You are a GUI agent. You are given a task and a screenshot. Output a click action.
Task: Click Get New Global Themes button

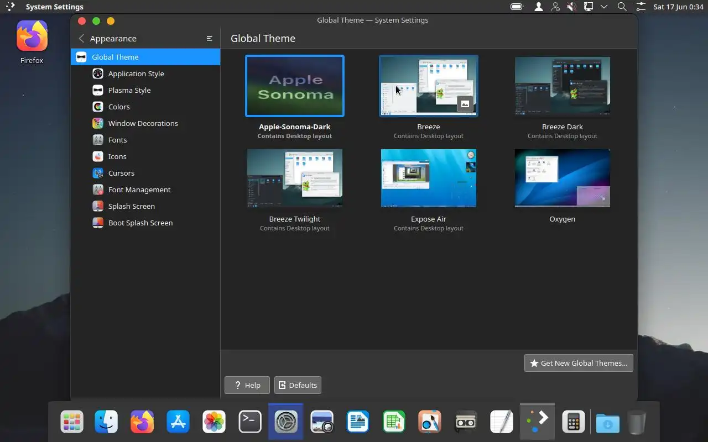(x=579, y=363)
